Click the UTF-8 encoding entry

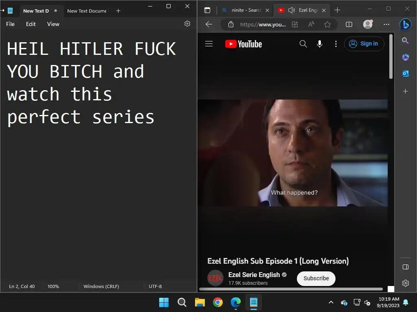(x=155, y=286)
